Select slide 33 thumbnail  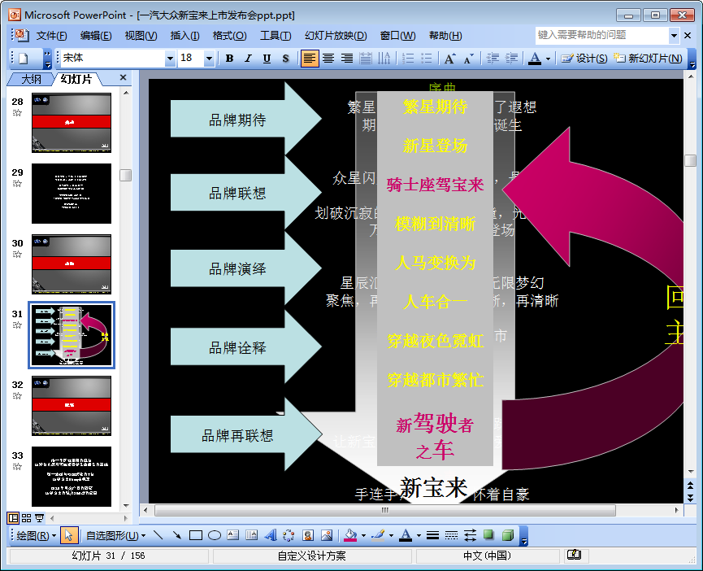coord(72,477)
